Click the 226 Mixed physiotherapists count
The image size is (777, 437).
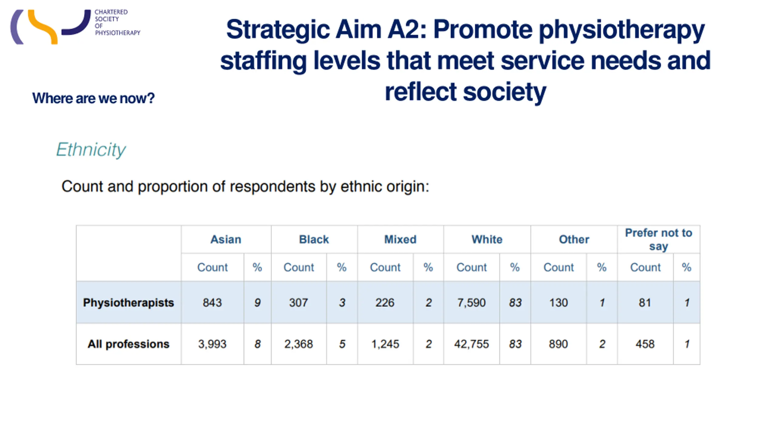(x=385, y=303)
